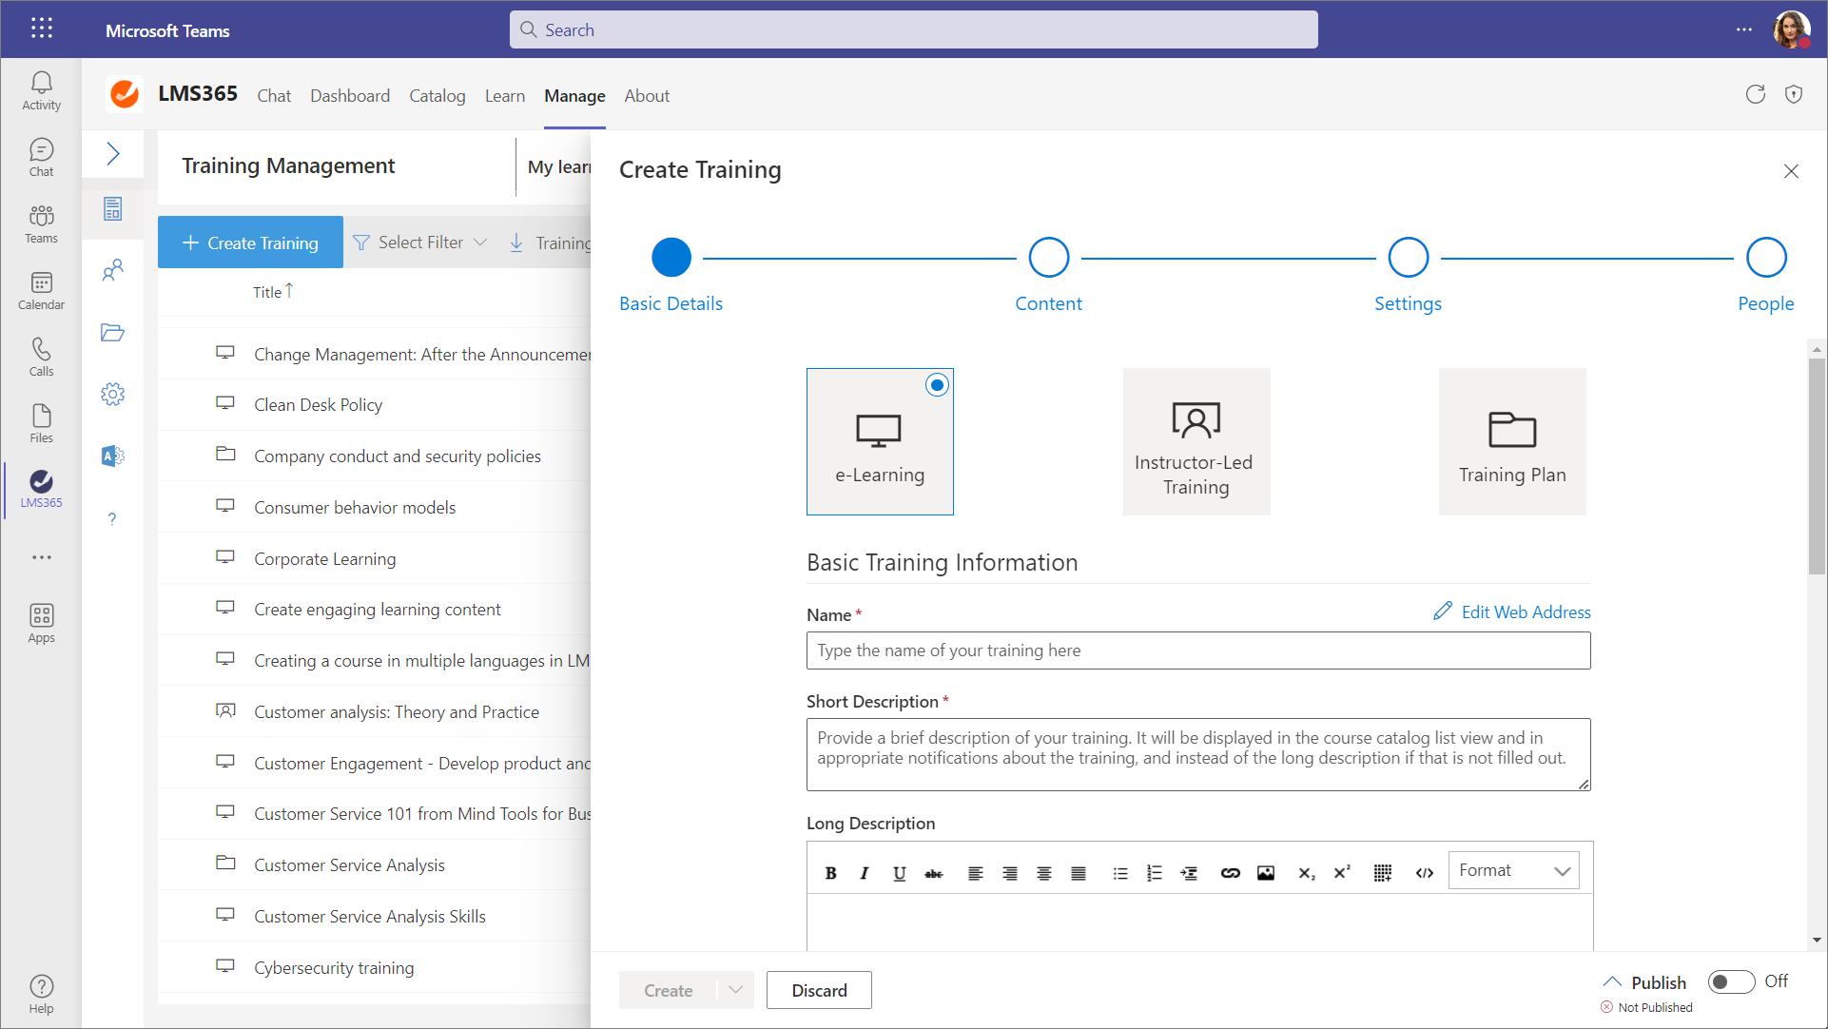Expand the Create button dropdown arrow
Screen dimensions: 1828x1029
point(736,990)
